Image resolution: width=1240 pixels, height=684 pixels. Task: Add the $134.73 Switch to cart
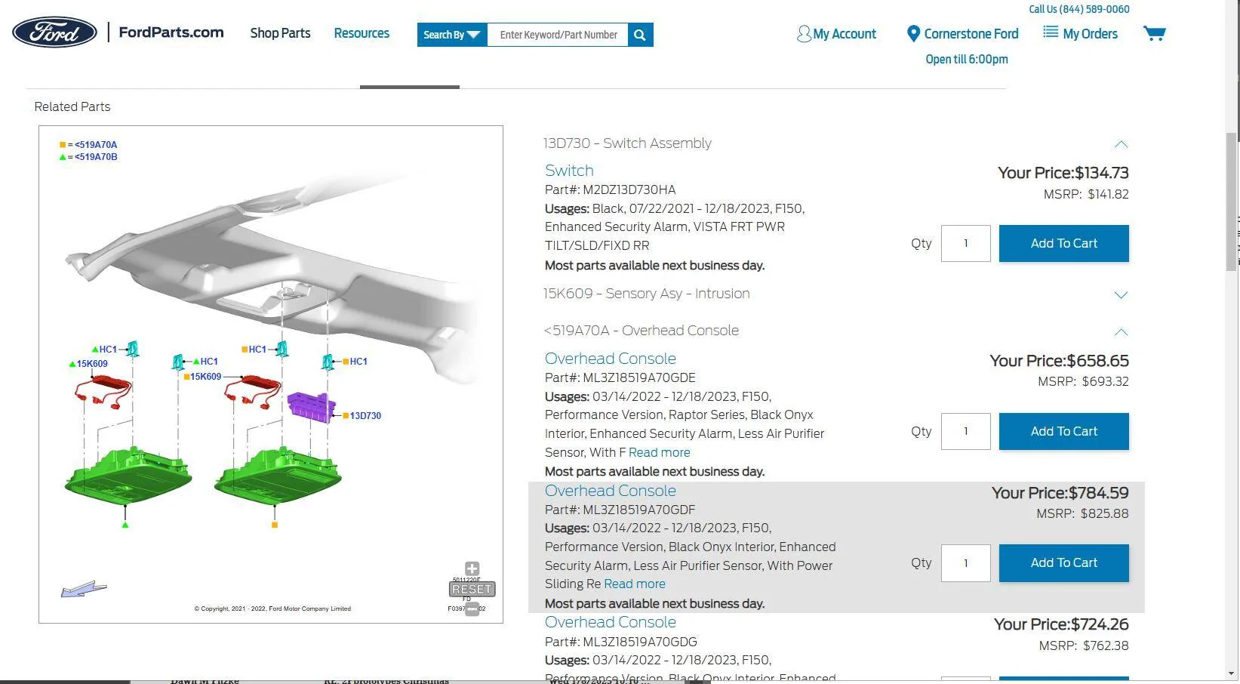pos(1063,243)
